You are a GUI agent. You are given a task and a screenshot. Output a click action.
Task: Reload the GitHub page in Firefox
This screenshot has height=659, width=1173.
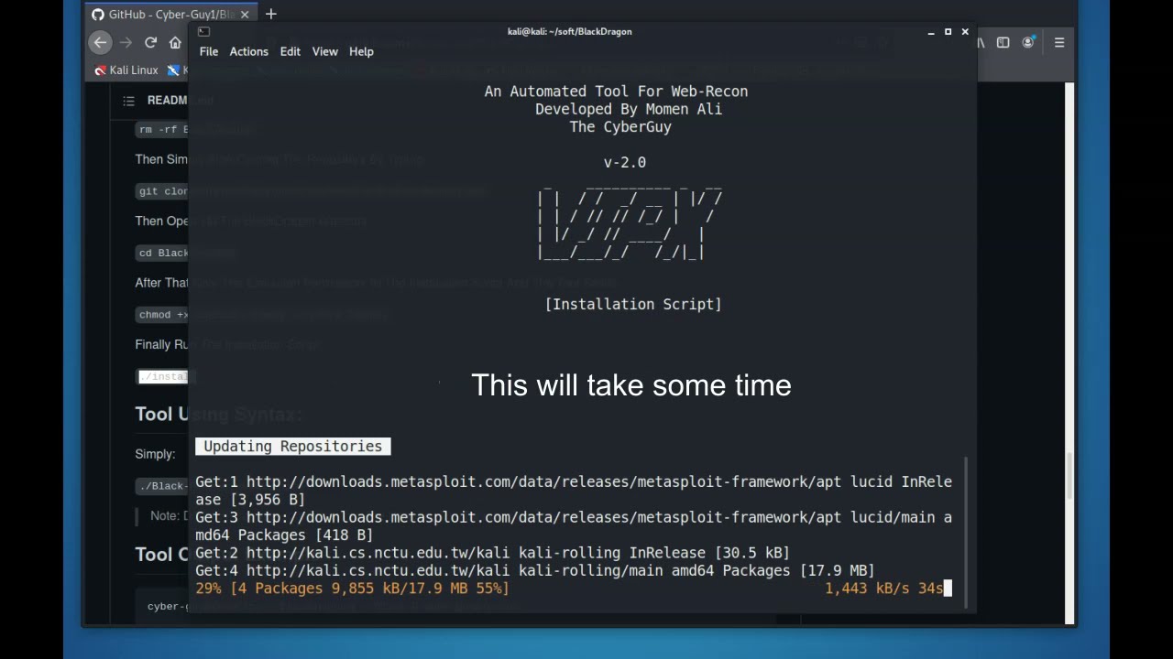pyautogui.click(x=150, y=42)
